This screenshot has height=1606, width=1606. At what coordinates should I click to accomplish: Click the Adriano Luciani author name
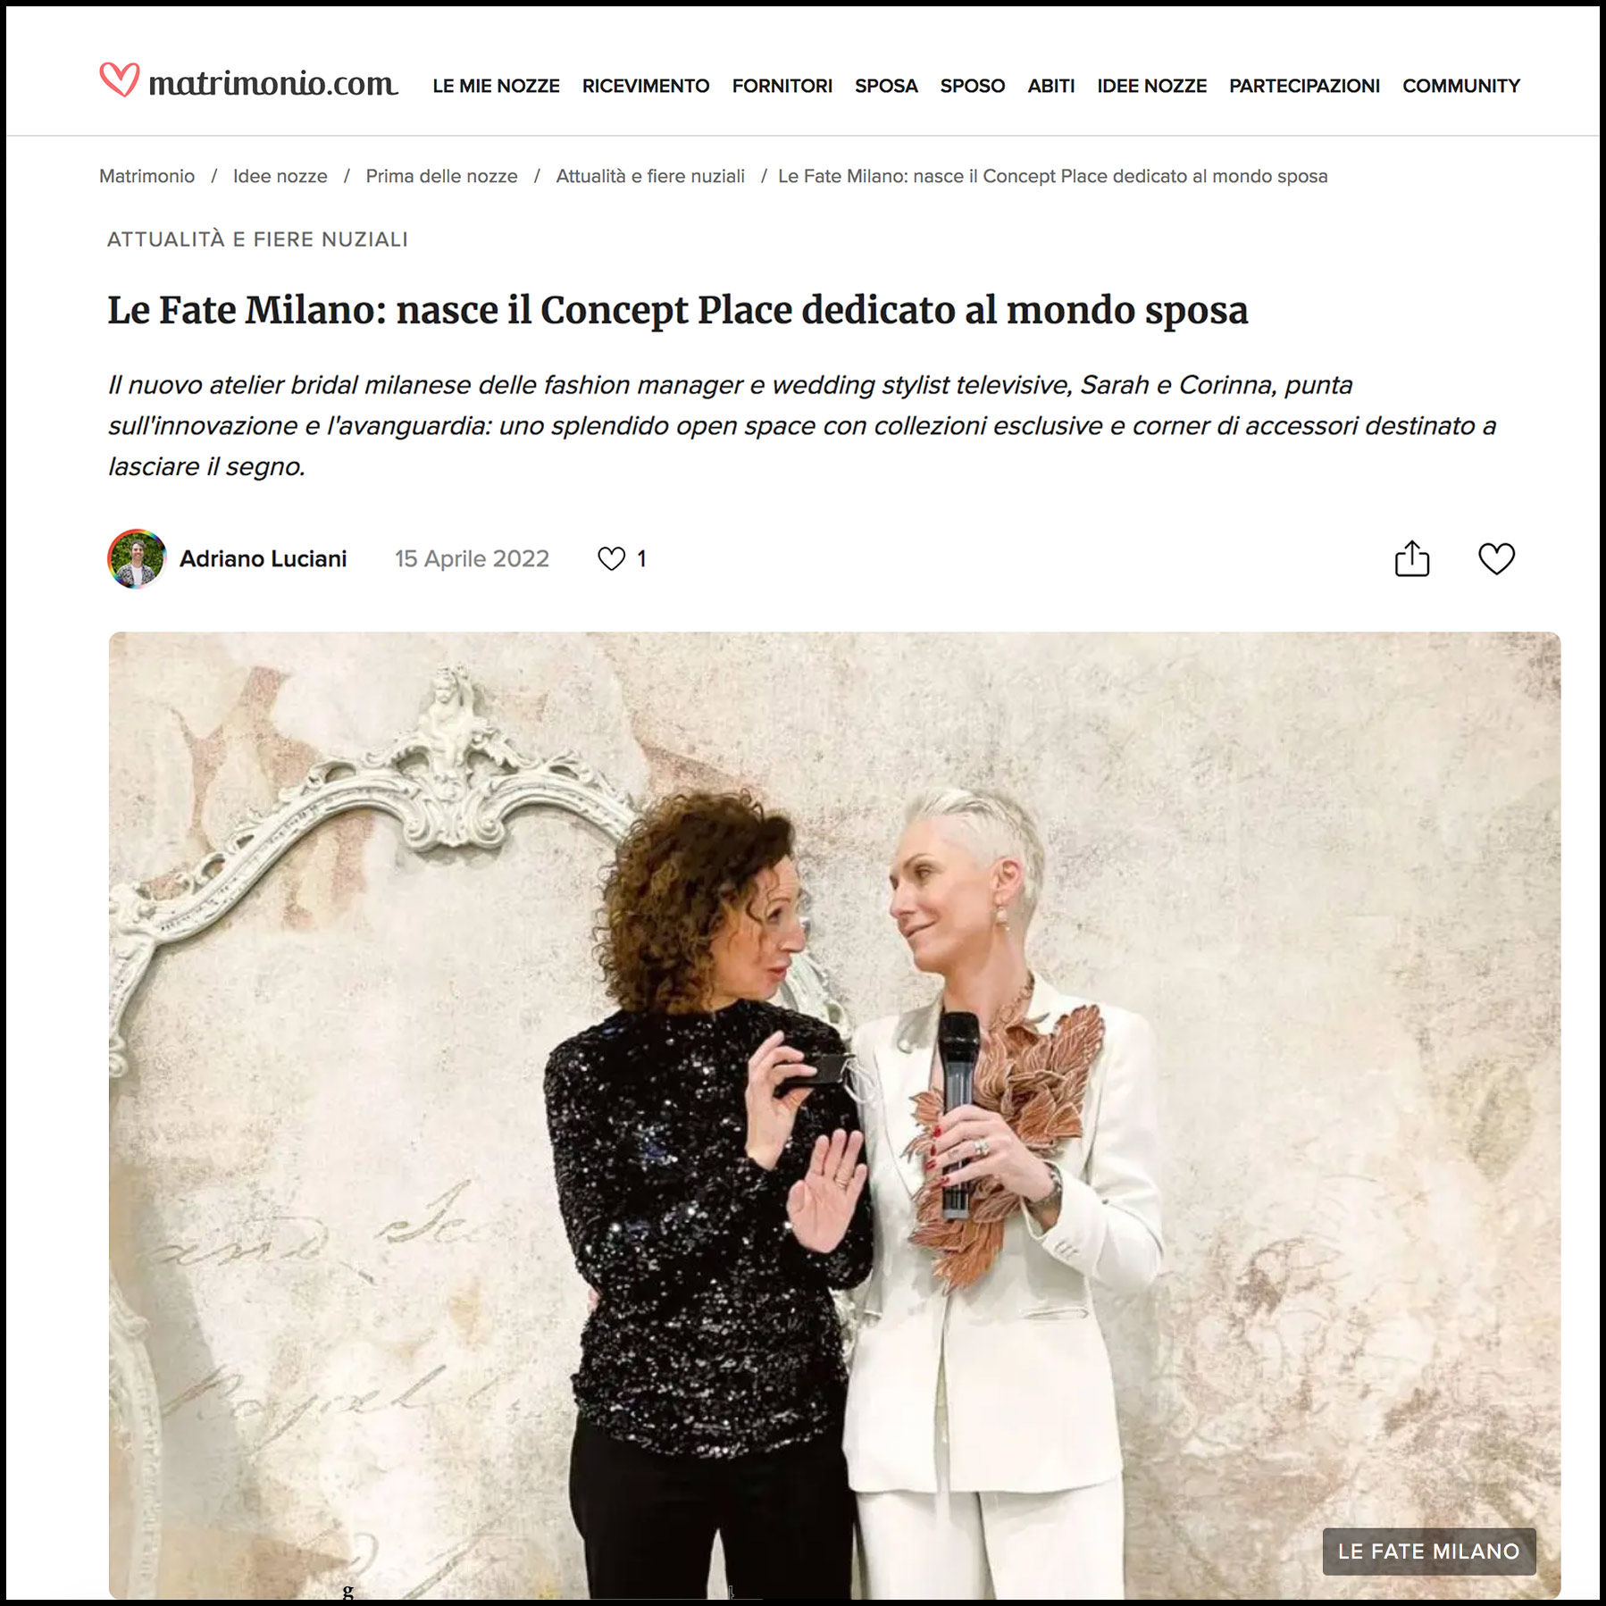[263, 558]
